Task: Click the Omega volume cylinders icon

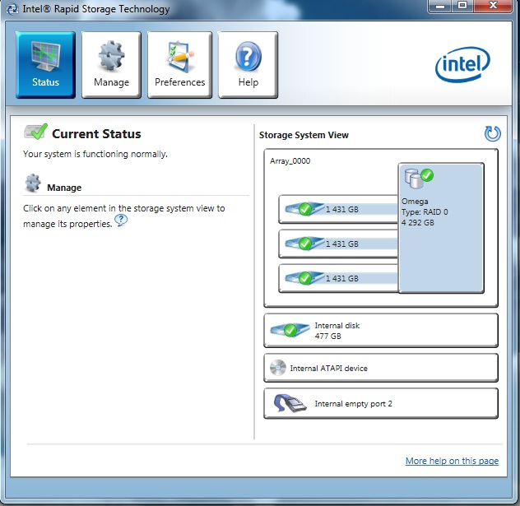Action: click(413, 179)
